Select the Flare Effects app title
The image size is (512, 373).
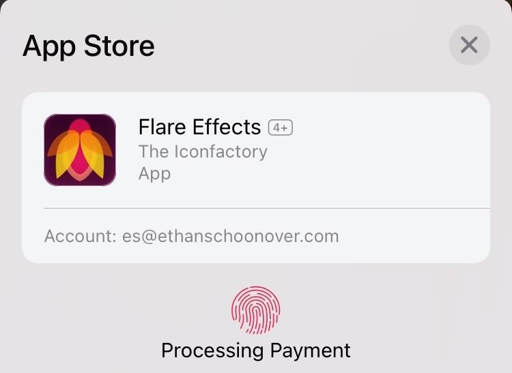[199, 127]
